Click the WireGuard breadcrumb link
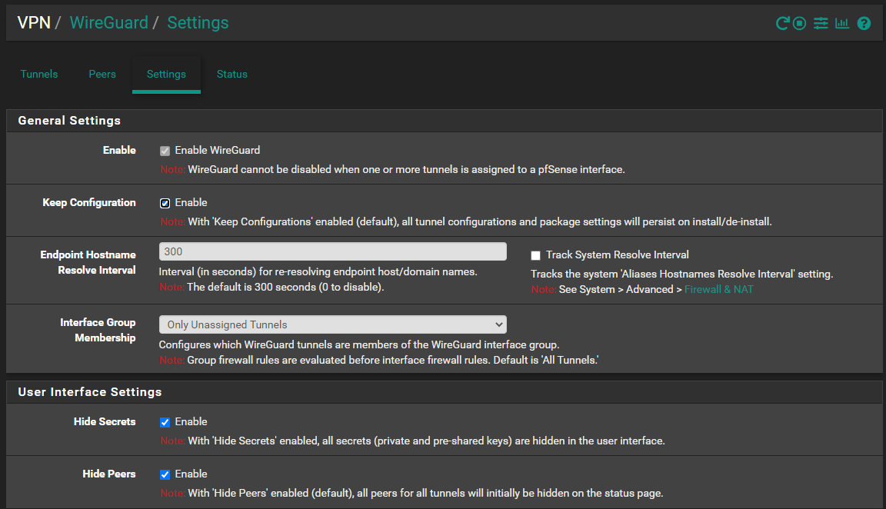The image size is (886, 509). [x=109, y=22]
